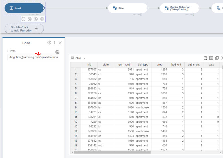Click the Load panel title

pos(26,43)
